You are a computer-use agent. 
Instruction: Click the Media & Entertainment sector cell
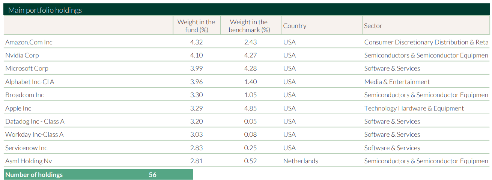pyautogui.click(x=397, y=82)
